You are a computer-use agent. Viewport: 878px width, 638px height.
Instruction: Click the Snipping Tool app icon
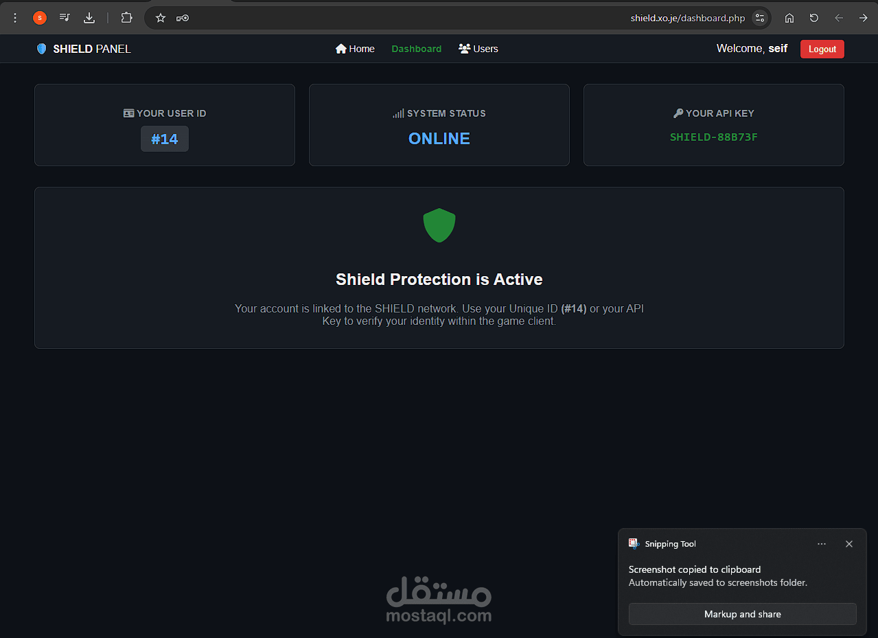pos(634,544)
